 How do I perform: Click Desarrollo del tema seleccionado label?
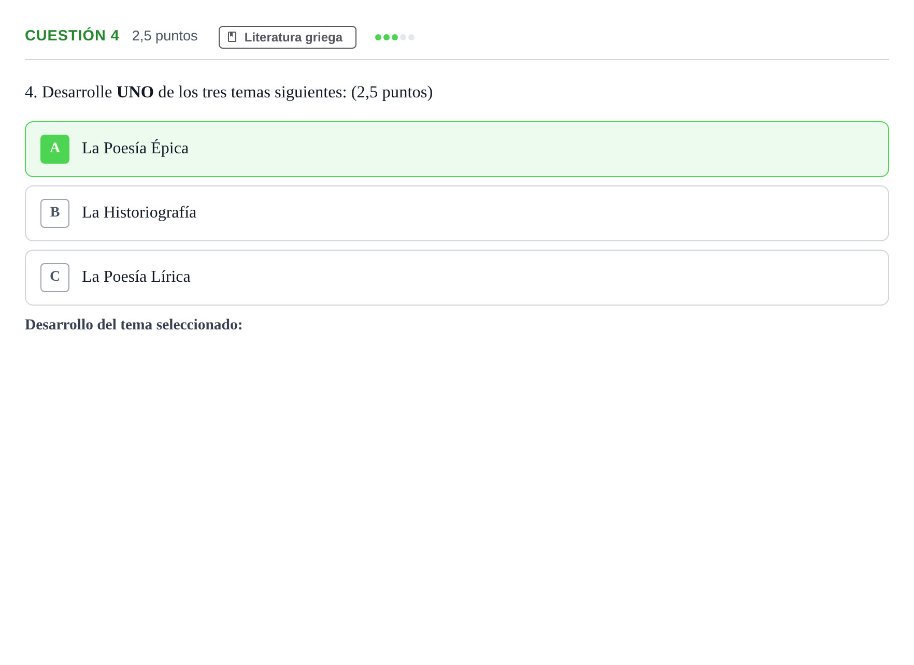(x=134, y=325)
